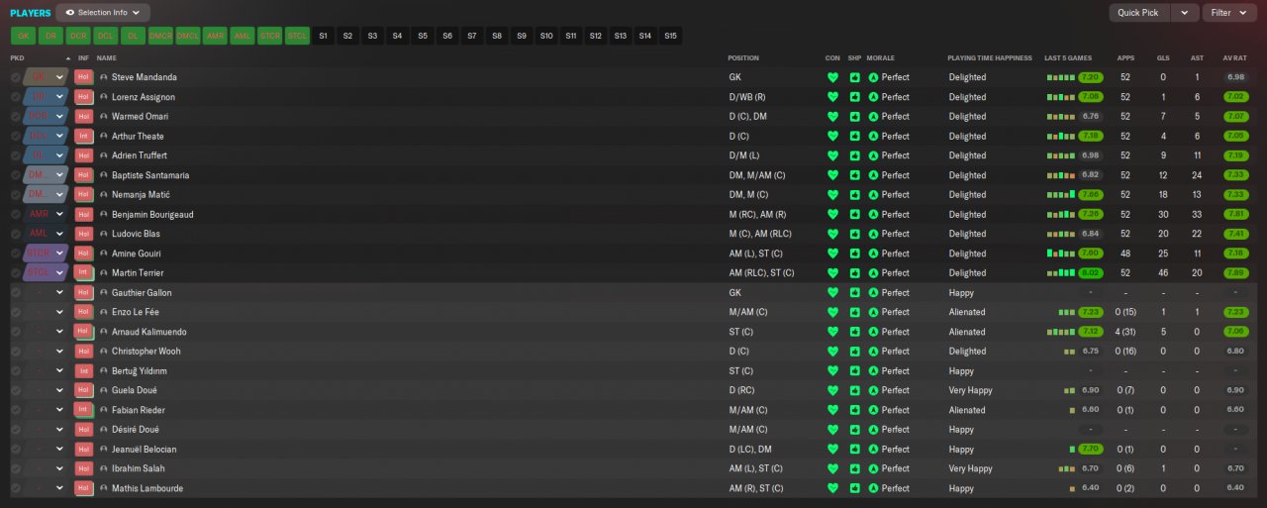Open Jeanuël Belocian's player profile
1267x508 pixels.
(x=145, y=450)
